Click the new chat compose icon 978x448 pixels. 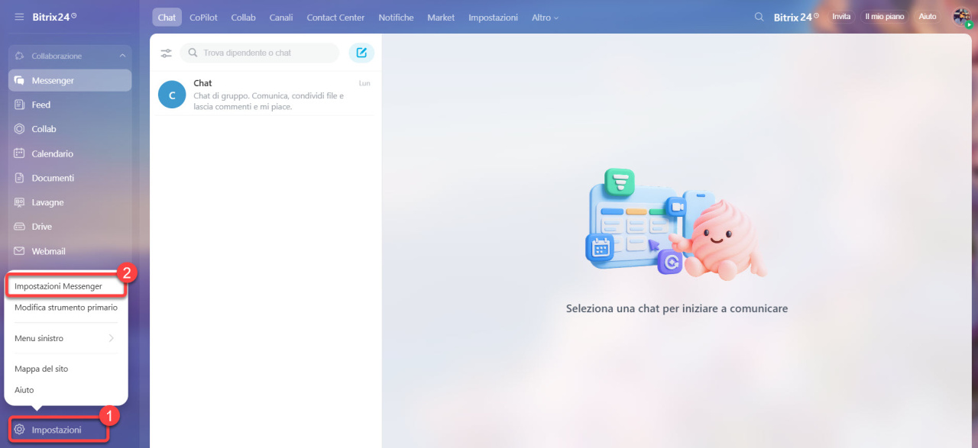coord(361,53)
